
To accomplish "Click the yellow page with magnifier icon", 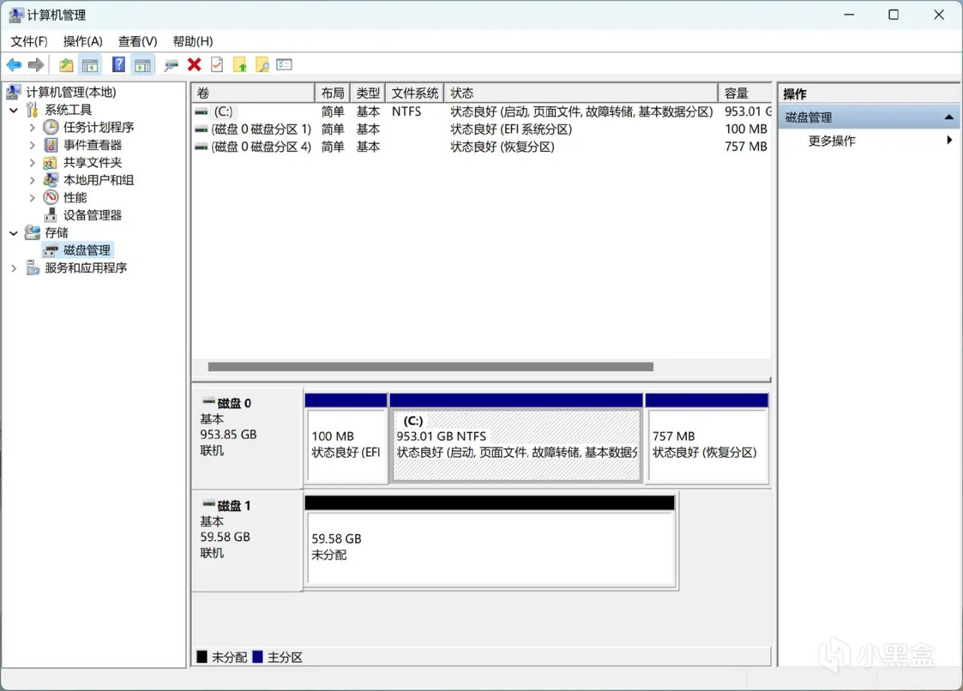I will pos(262,65).
